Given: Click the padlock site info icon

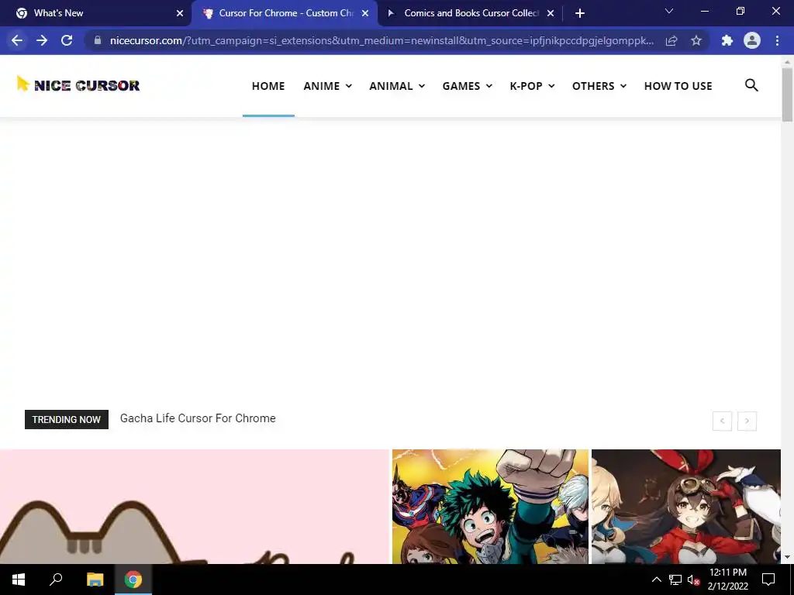Looking at the screenshot, I should coord(98,40).
